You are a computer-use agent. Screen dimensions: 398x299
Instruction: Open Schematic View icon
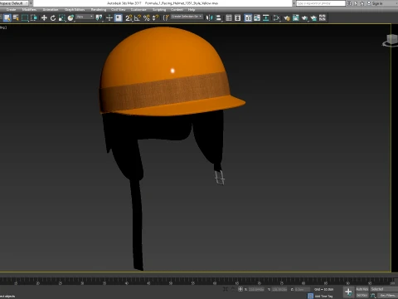266,18
